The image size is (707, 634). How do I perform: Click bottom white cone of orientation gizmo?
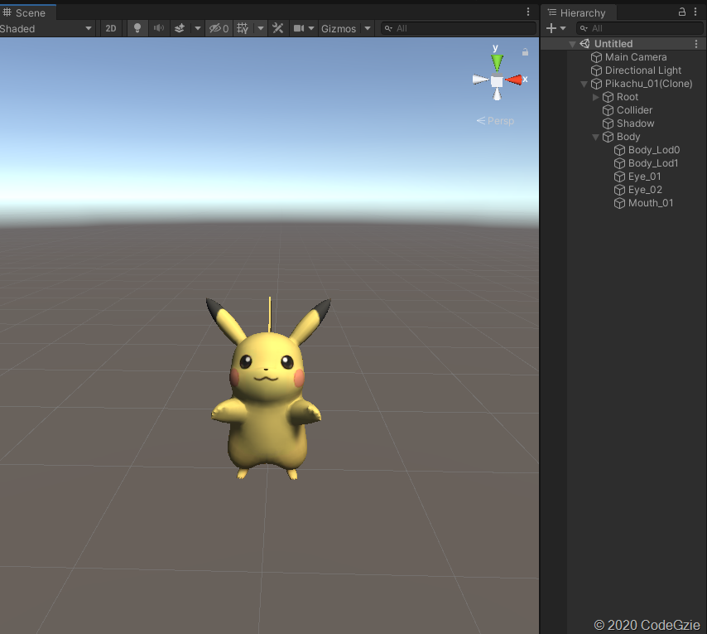(x=497, y=94)
